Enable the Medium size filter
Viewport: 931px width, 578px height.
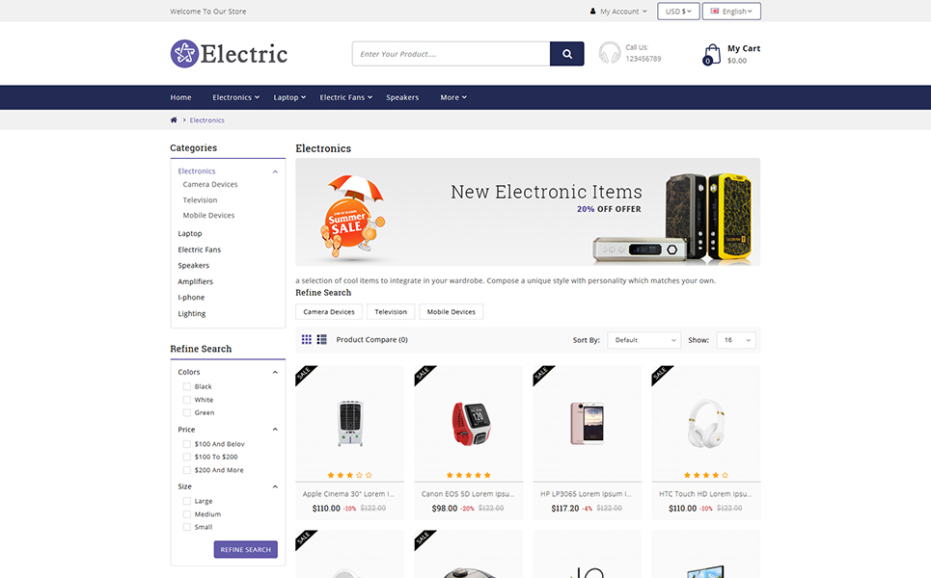click(187, 514)
